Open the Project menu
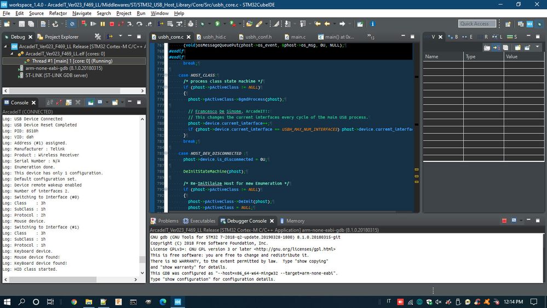The height and width of the screenshot is (308, 547). pyautogui.click(x=124, y=13)
